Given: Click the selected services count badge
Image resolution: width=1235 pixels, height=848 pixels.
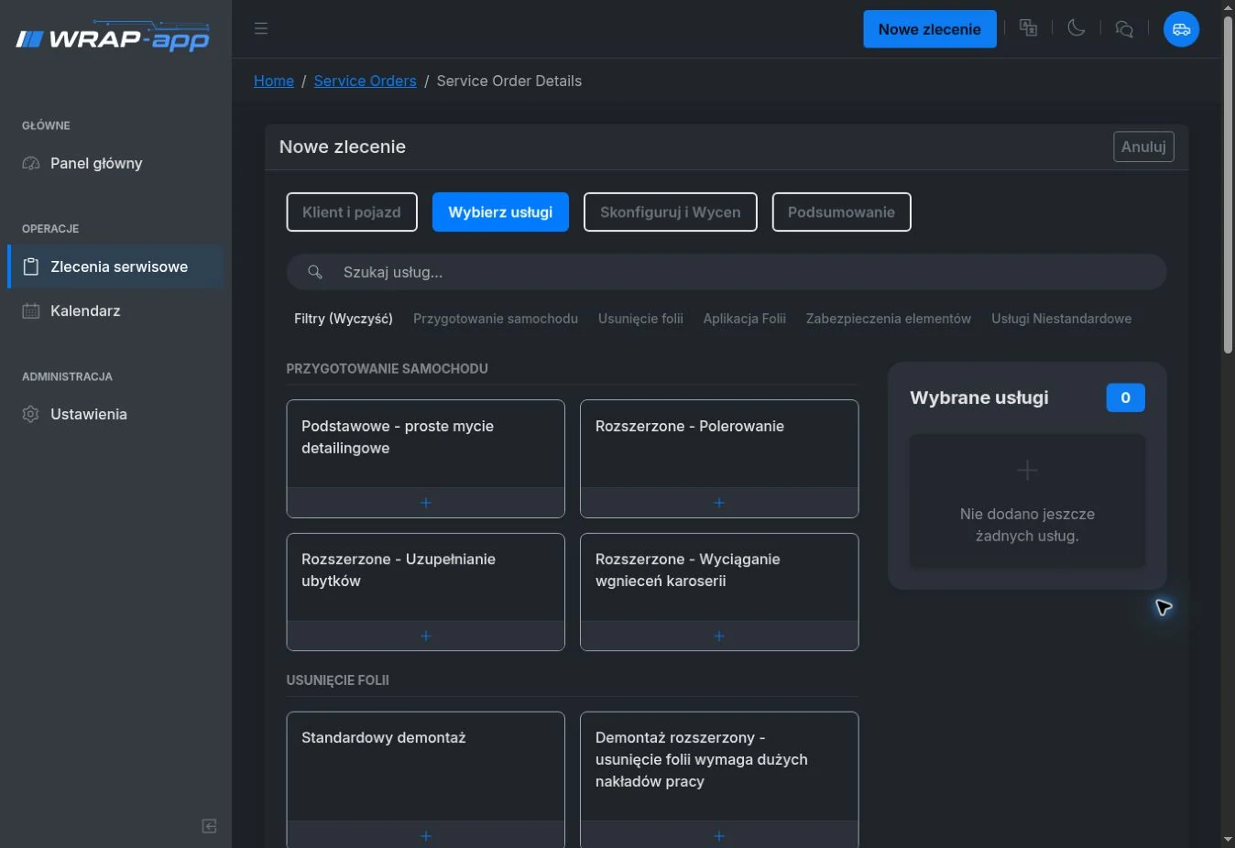Looking at the screenshot, I should 1125,397.
